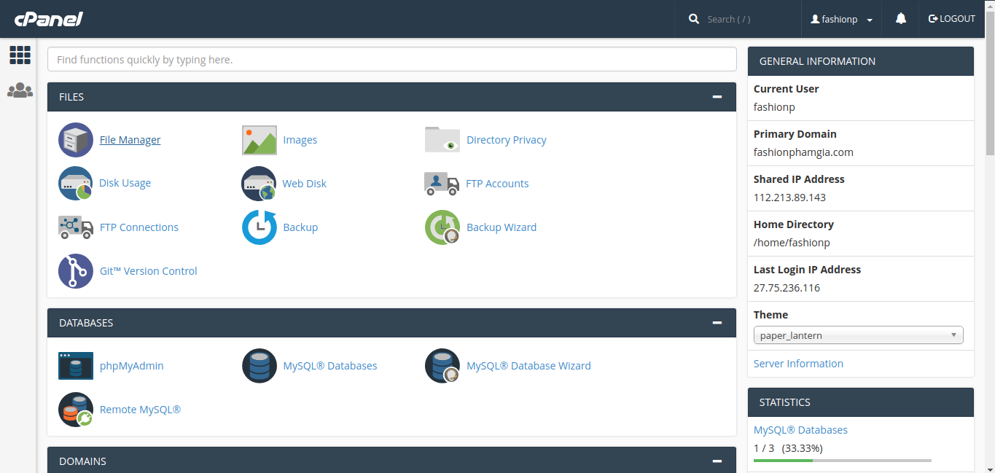The height and width of the screenshot is (473, 995).
Task: Open the MySQL Database Wizard link
Action: [528, 366]
